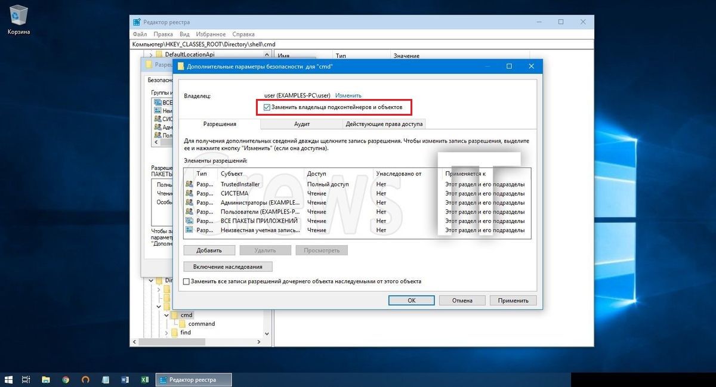Click the Редактор реестра taskbar button
The image size is (716, 387).
pyautogui.click(x=193, y=379)
